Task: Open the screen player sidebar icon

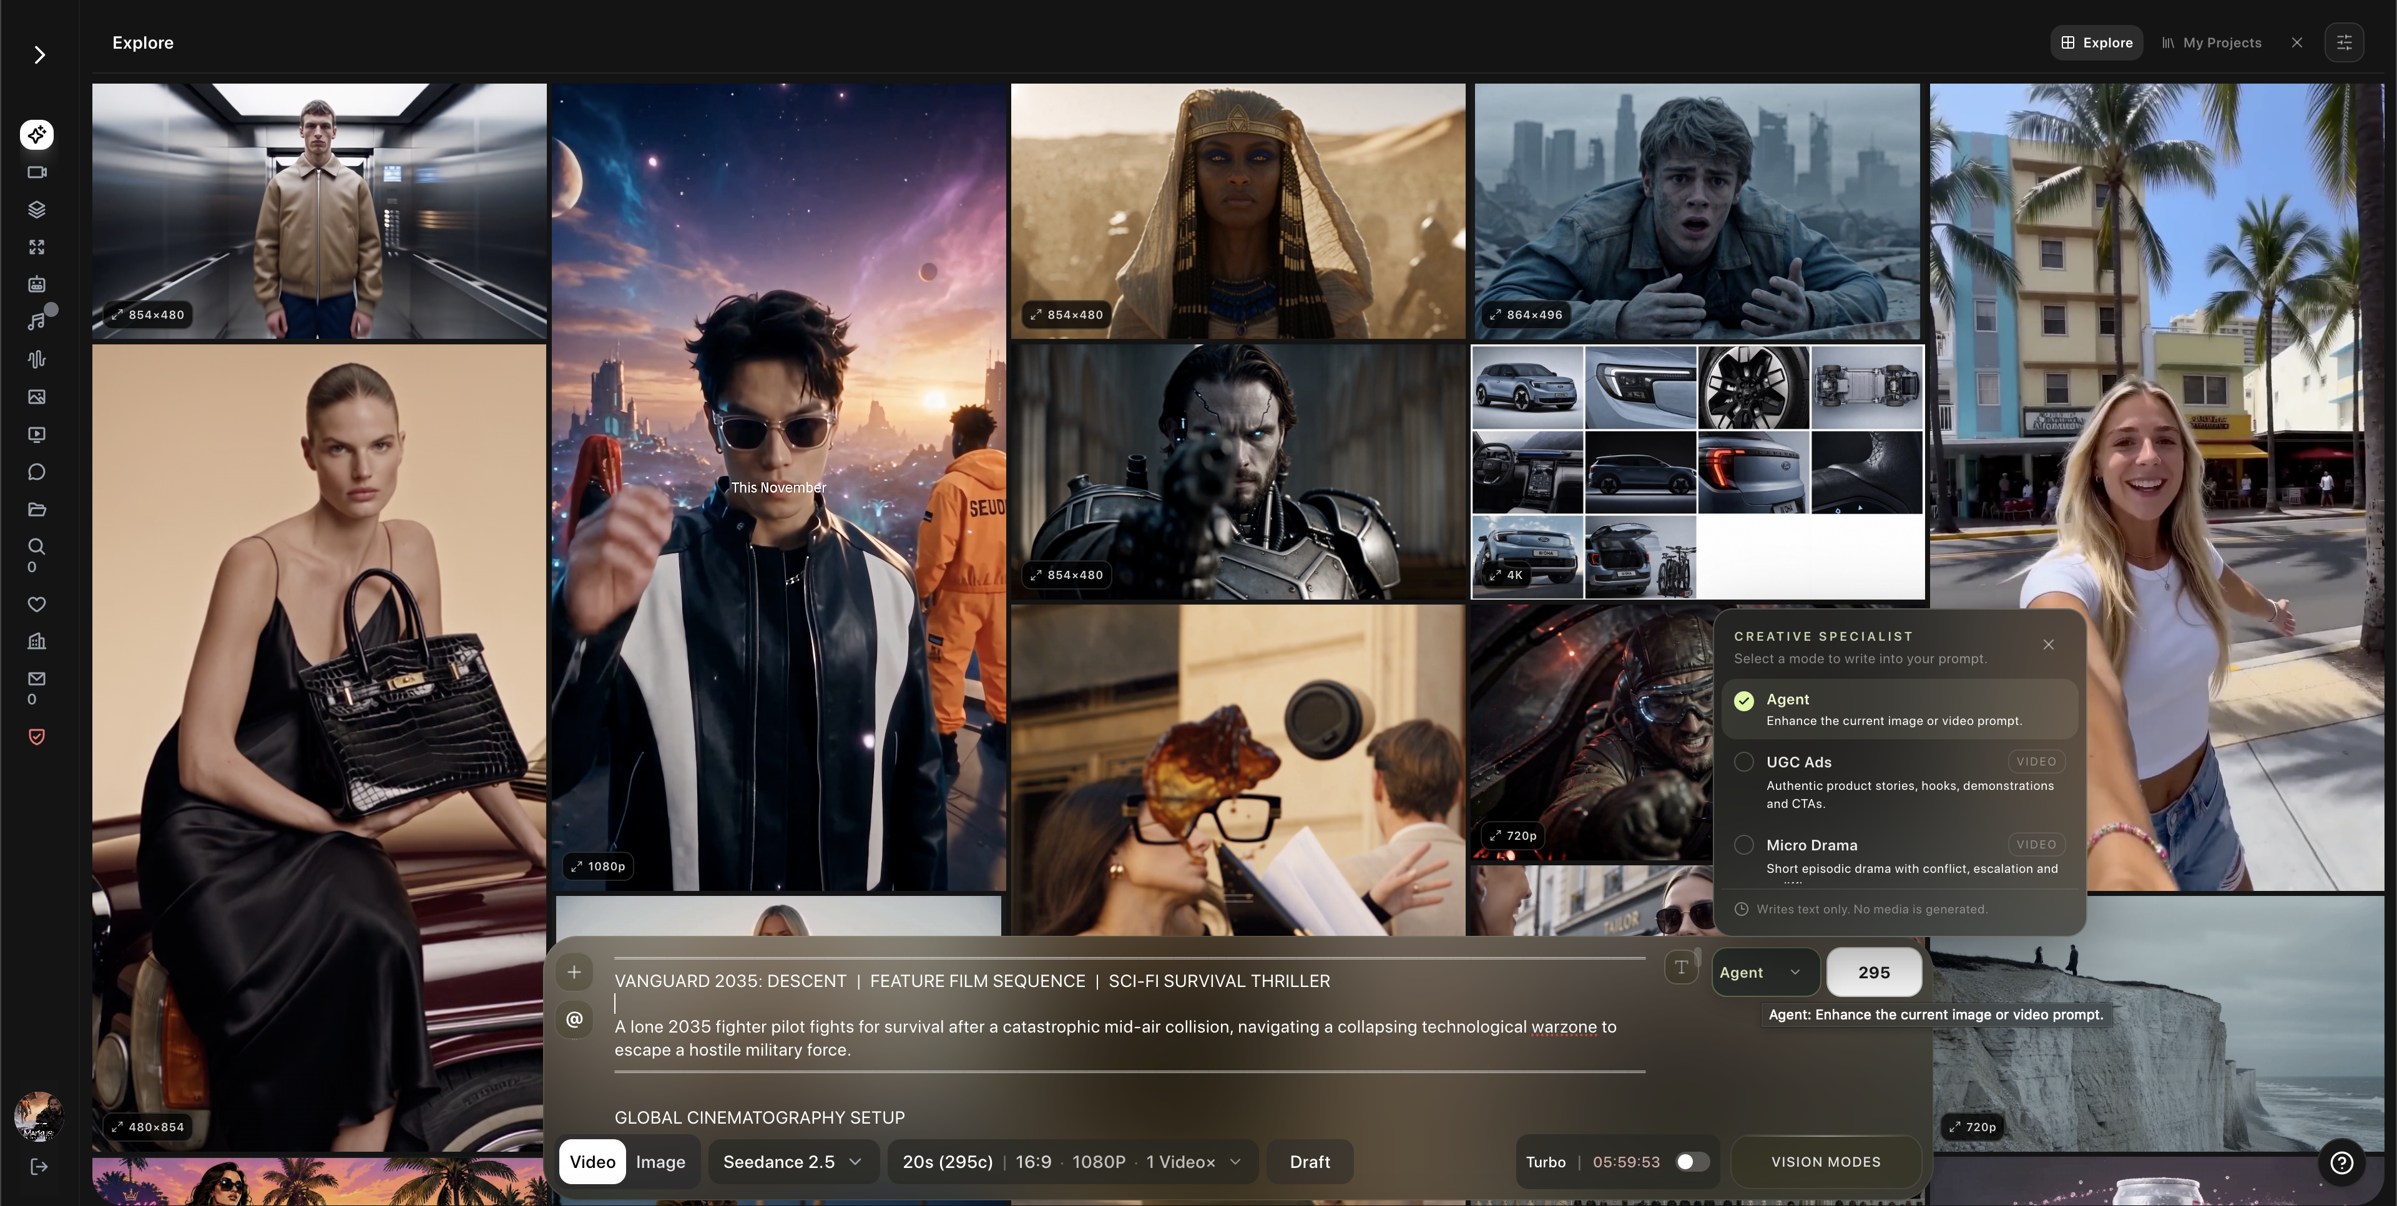Action: 36,434
